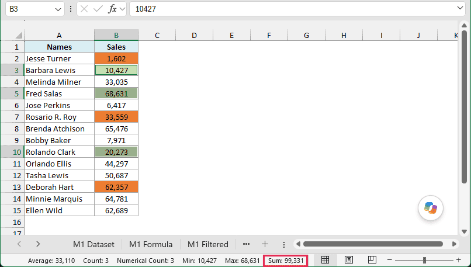Open the M1 Formula sheet tab

[151, 244]
